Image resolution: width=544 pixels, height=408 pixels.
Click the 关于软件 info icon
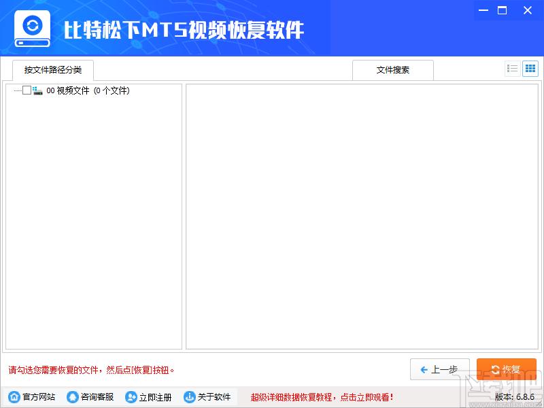[x=190, y=397]
